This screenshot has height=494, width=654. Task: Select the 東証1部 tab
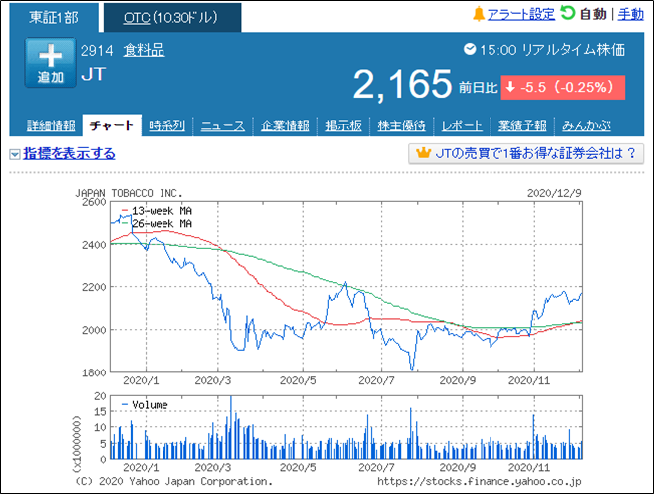[x=54, y=18]
